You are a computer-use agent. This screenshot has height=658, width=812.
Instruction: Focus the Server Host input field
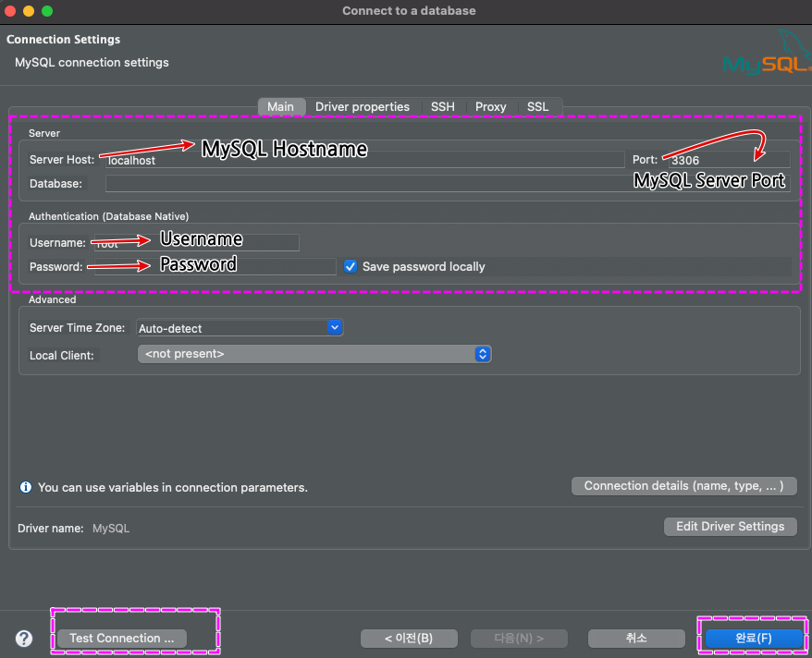click(x=365, y=160)
